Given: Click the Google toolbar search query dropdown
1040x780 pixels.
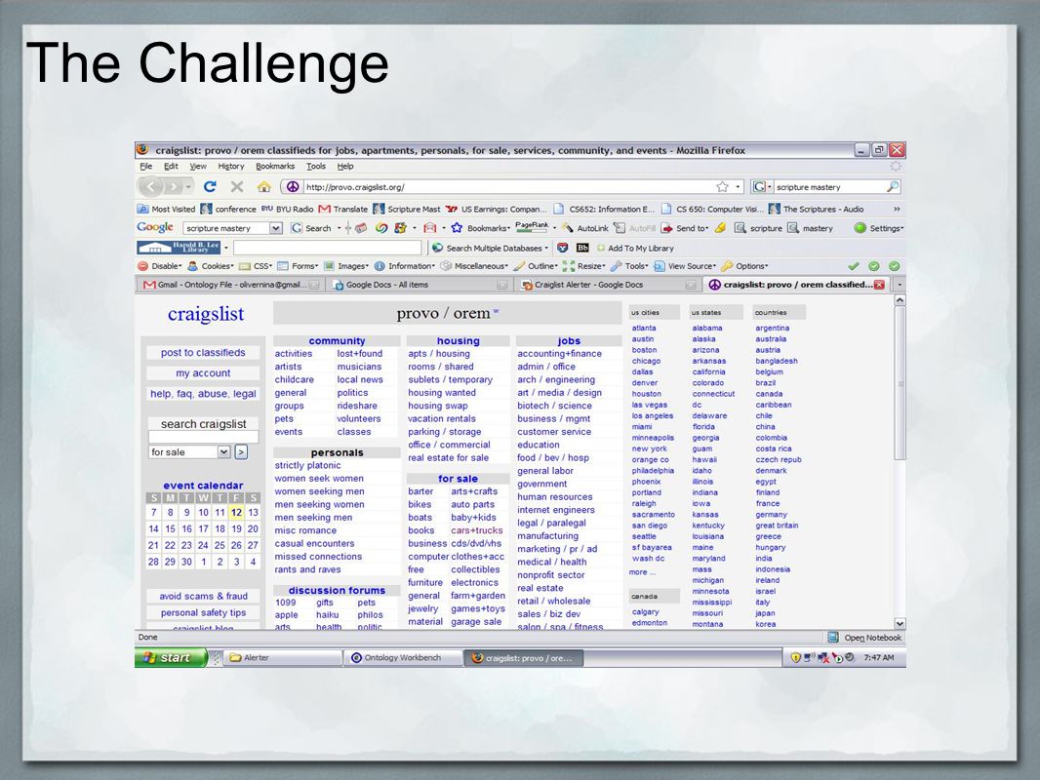Looking at the screenshot, I should point(276,228).
